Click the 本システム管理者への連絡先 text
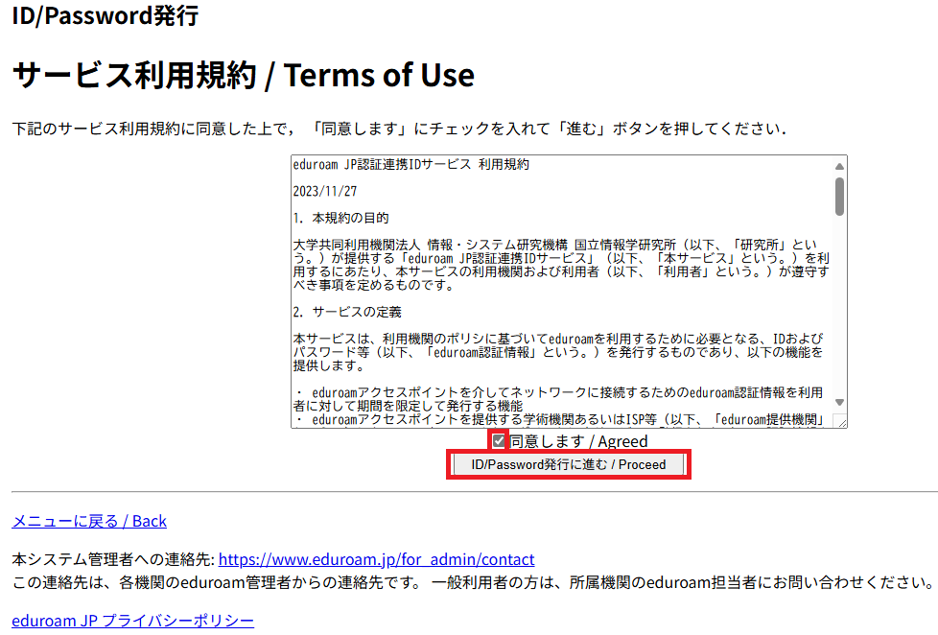This screenshot has height=635, width=938. 113,559
